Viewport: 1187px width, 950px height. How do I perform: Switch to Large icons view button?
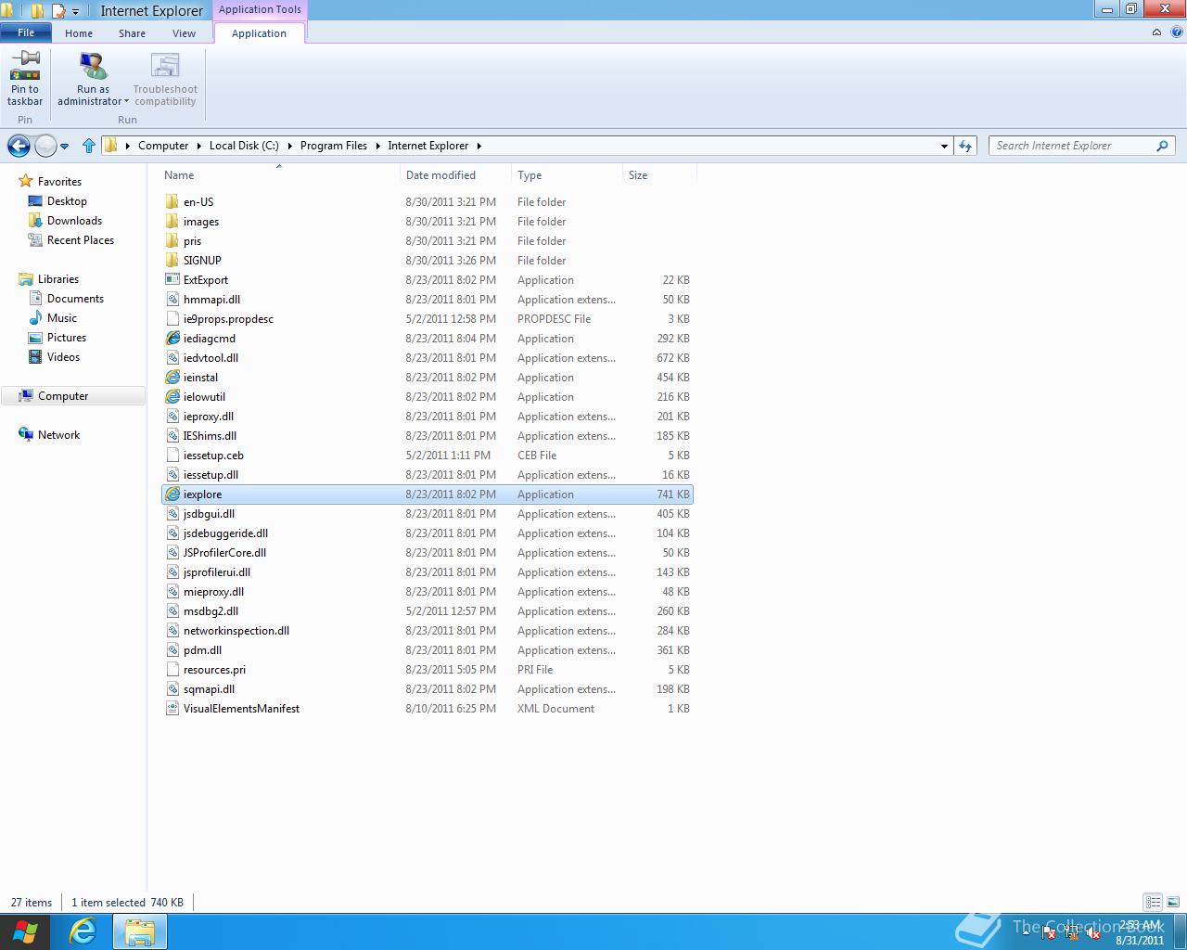pos(1172,902)
